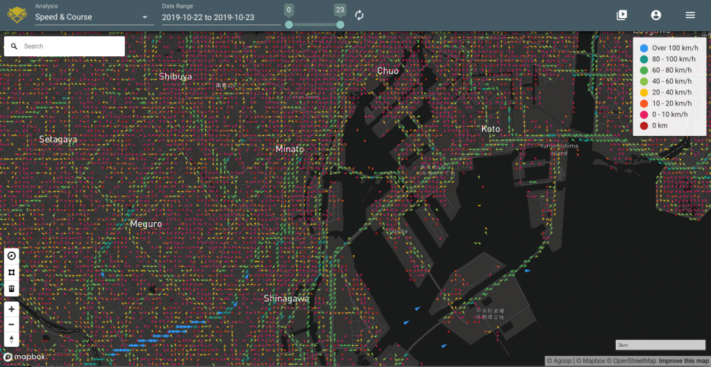Open the user account profile icon
Viewport: 711px width, 367px height.
655,15
